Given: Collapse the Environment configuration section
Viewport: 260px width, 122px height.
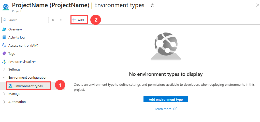Looking at the screenshot, I should click(4, 77).
